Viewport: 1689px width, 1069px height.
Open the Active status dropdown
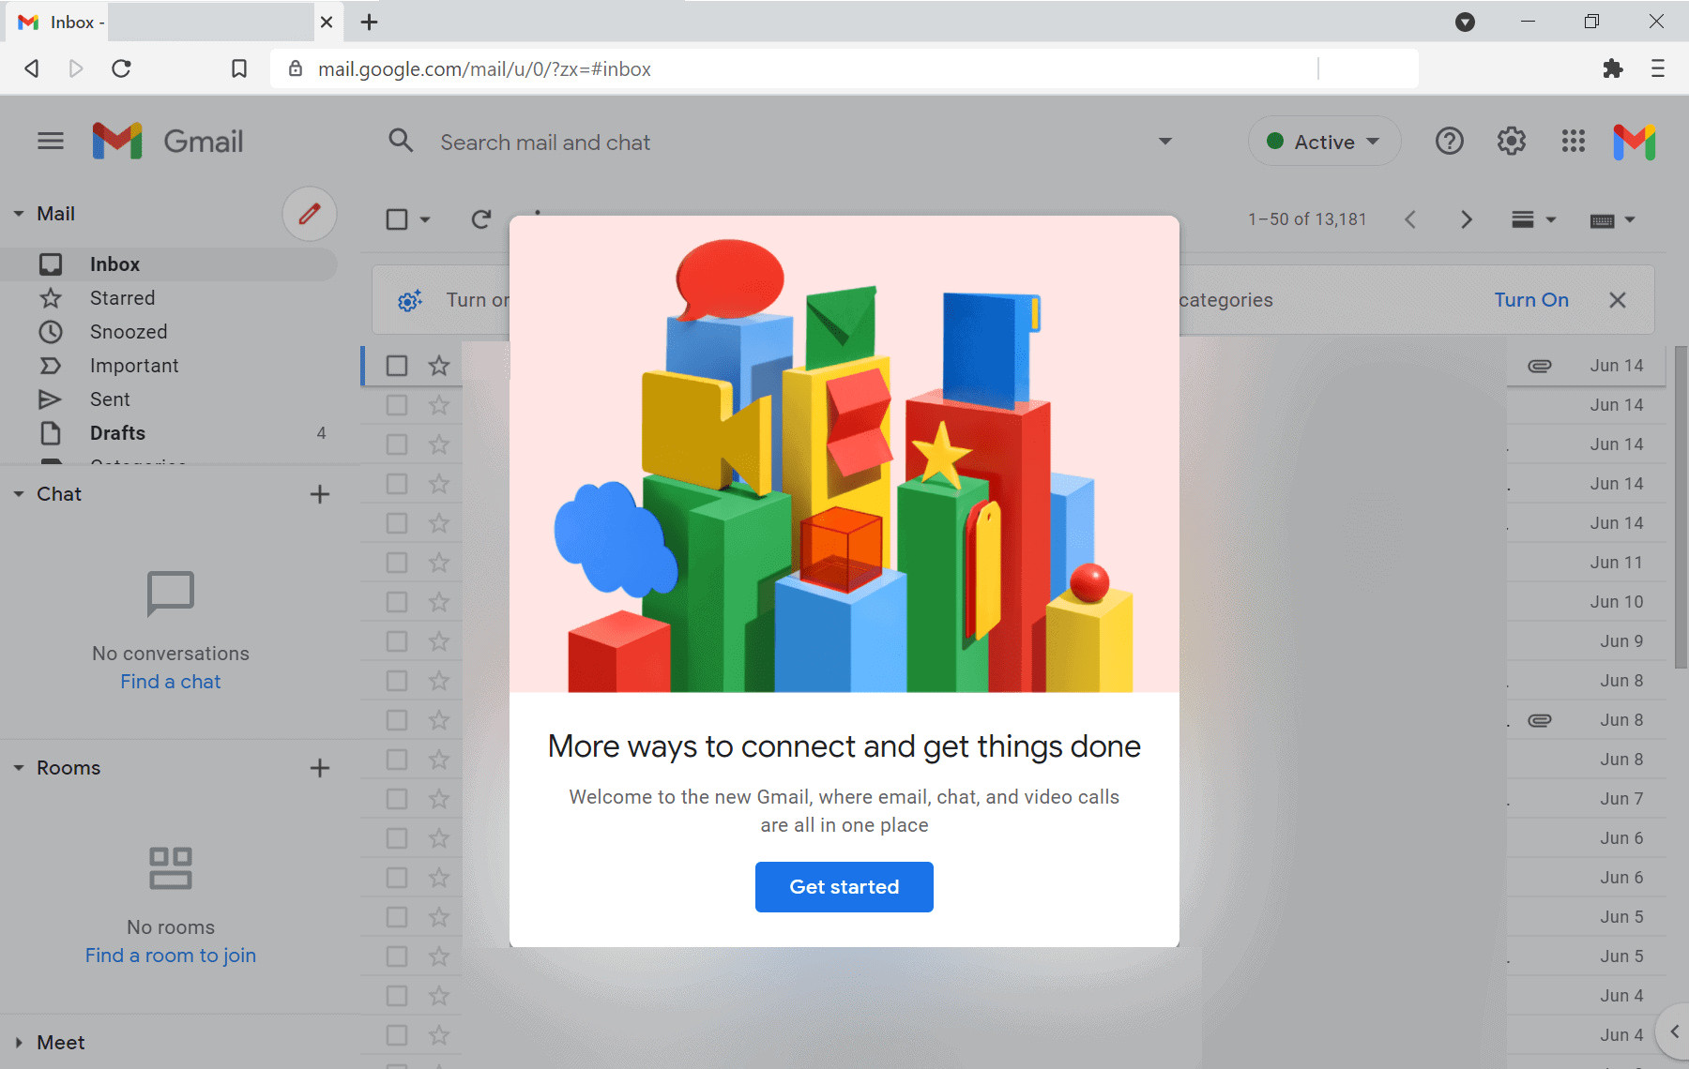coord(1324,142)
